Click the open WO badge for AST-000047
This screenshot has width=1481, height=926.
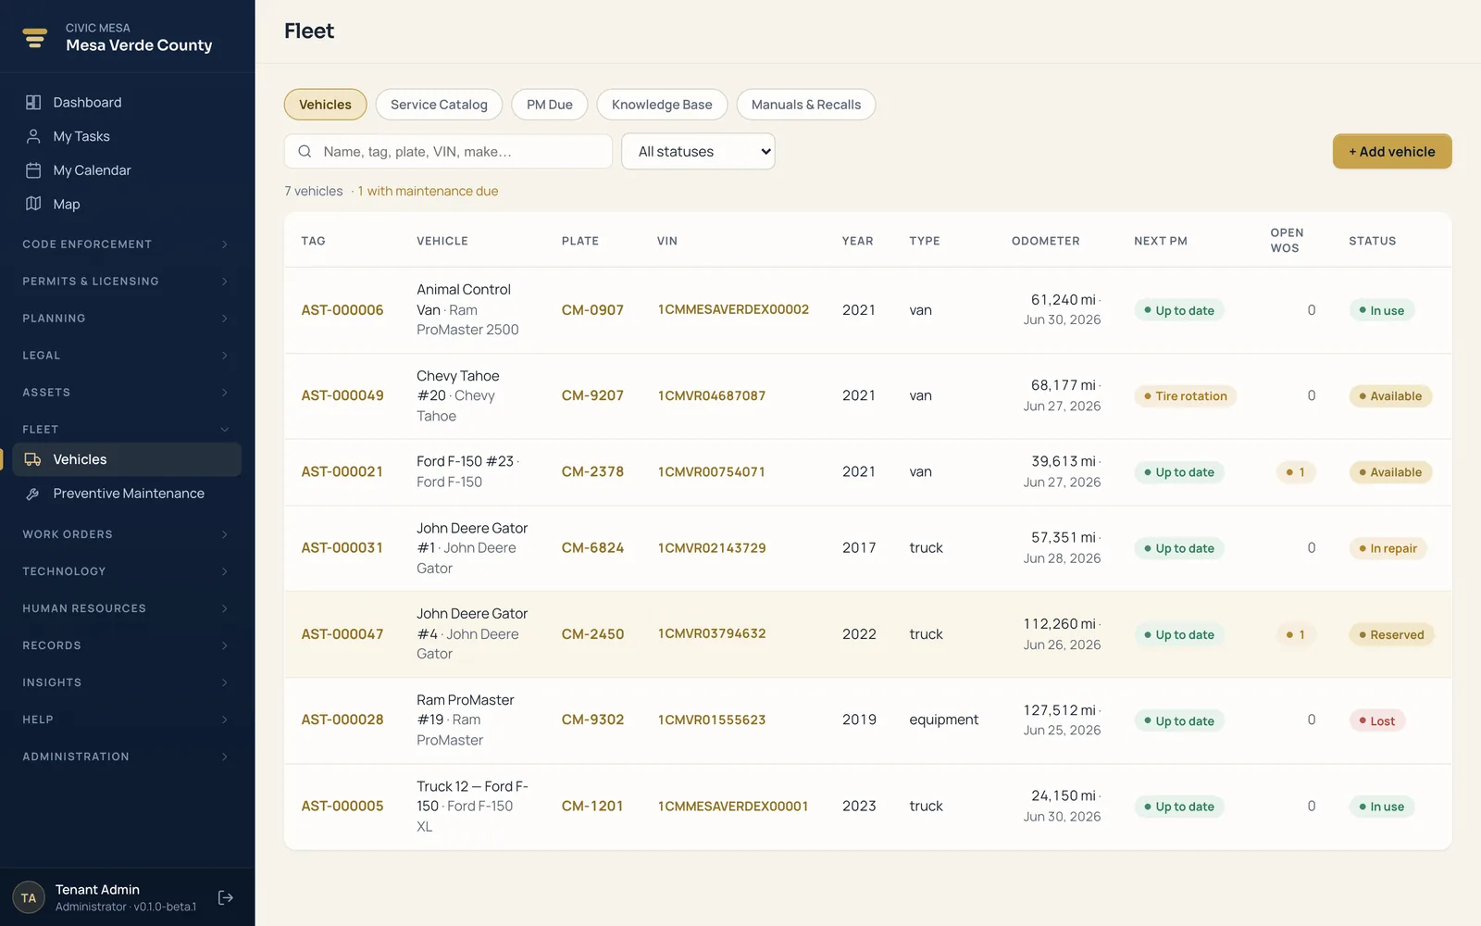coord(1295,634)
